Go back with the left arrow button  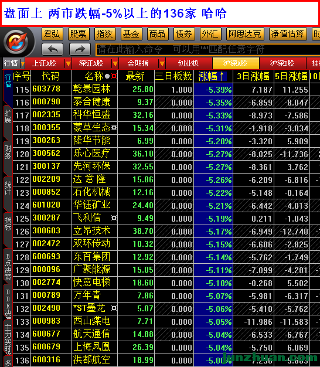click(52, 49)
